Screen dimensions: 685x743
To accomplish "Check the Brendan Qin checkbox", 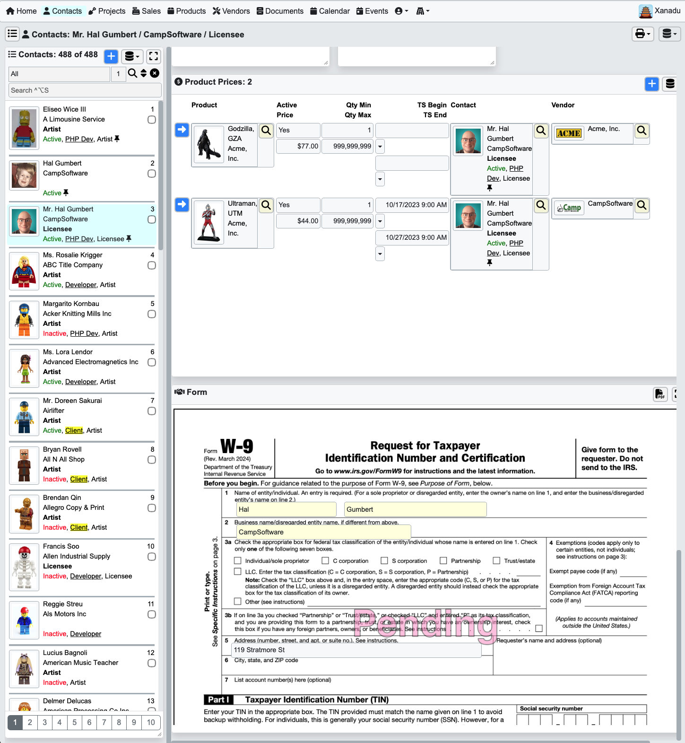I will pos(152,508).
